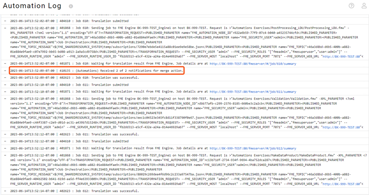369x195 pixels.
Task: Open the BK-999-TEST:80 link in Job 610 request
Action: click(x=341, y=56)
